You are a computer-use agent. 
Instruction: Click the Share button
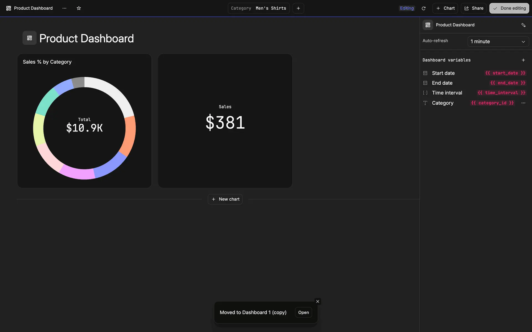(474, 8)
